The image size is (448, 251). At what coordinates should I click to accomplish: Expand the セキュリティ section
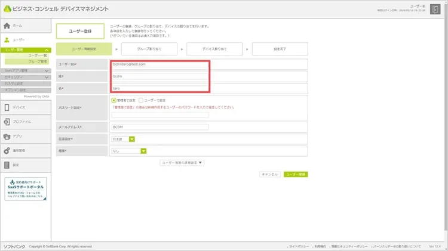point(26,77)
